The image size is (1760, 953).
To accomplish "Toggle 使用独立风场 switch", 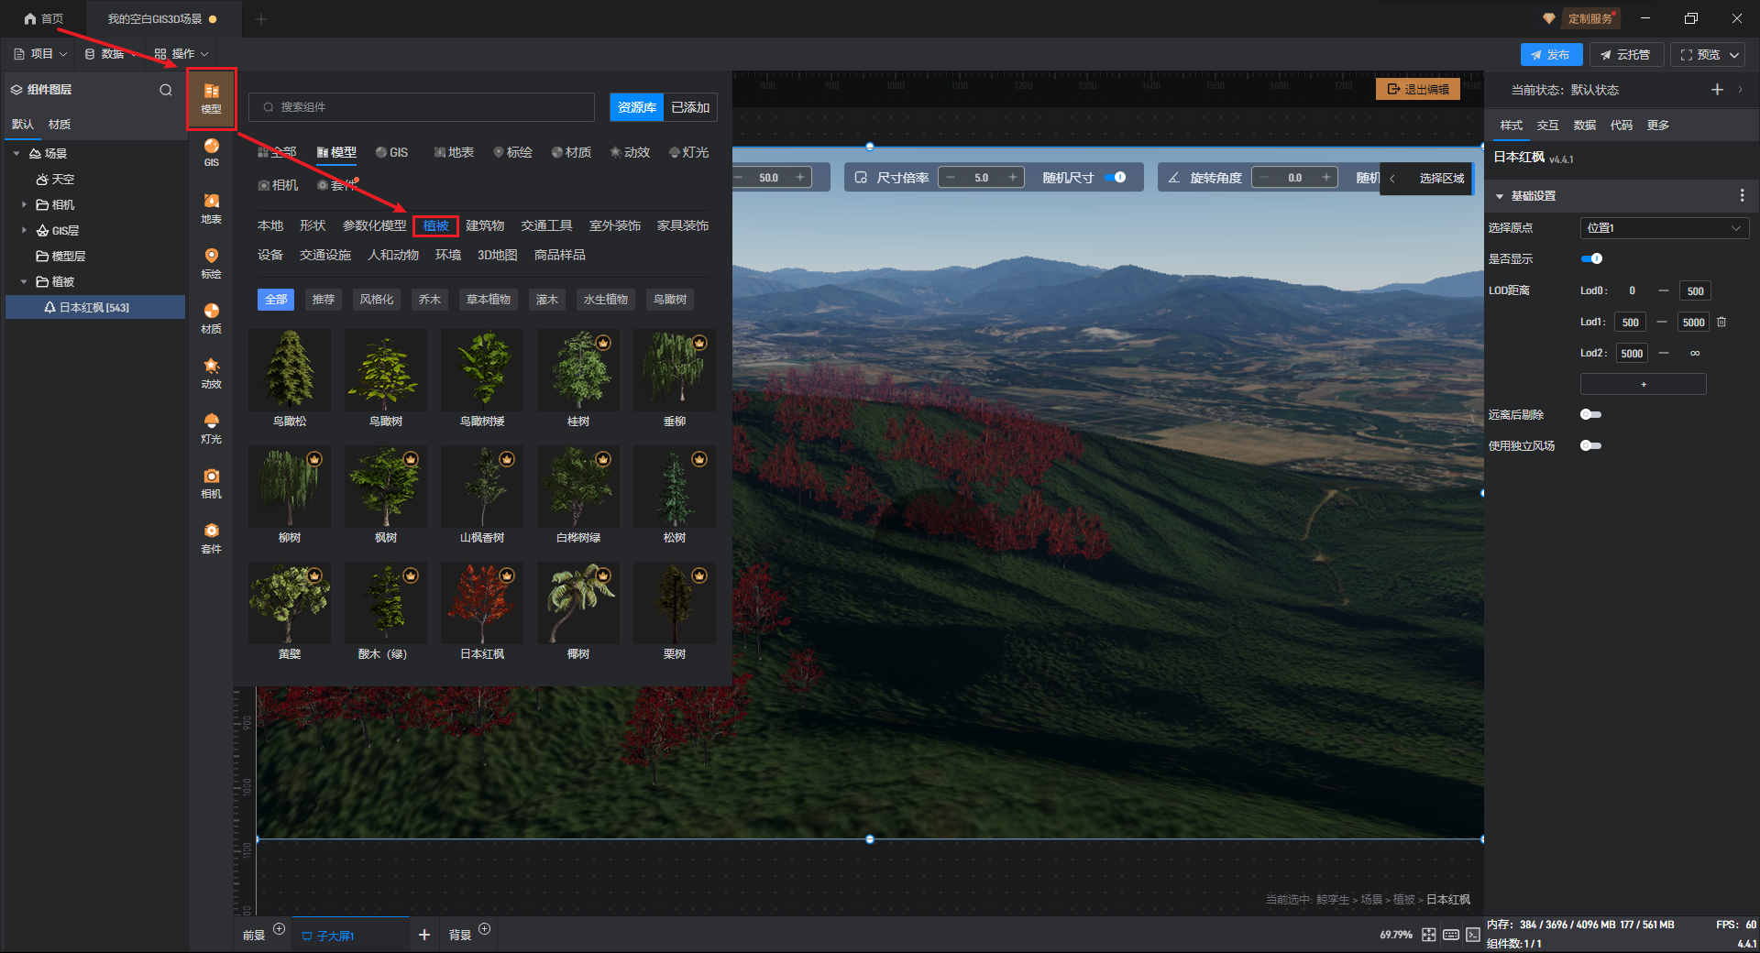I will 1591,445.
